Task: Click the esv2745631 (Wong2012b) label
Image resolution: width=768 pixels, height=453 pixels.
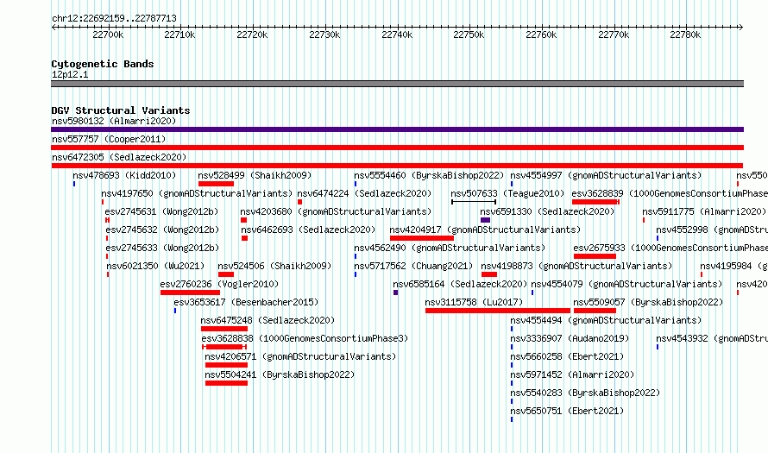Action: tap(161, 211)
